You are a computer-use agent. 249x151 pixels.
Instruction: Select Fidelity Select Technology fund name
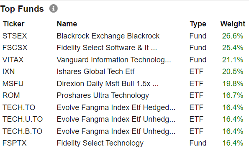tap(100, 143)
